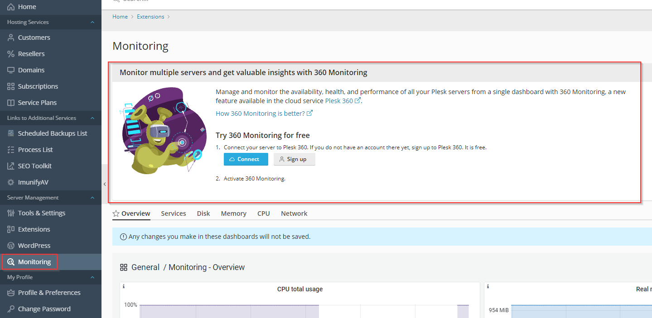Open the Memory tab

click(233, 214)
